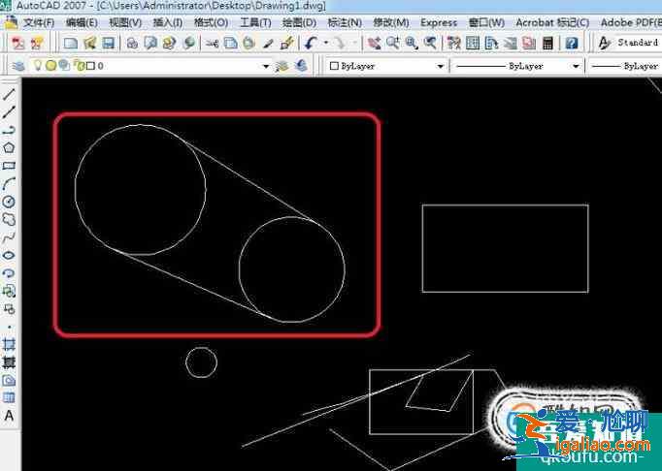The image size is (662, 471).
Task: Open the Express menu
Action: coord(439,22)
